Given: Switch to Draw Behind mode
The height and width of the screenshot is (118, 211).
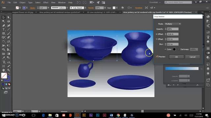Looking at the screenshot, I should tap(6, 88).
